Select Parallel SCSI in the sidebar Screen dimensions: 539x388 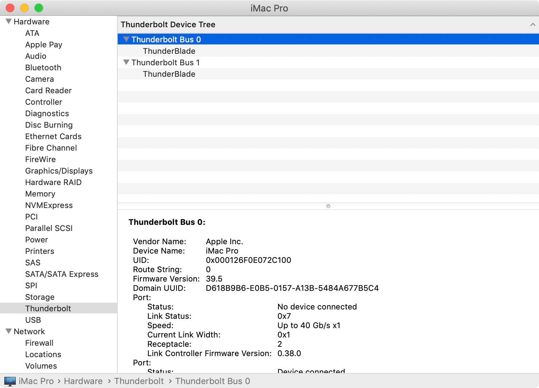49,228
